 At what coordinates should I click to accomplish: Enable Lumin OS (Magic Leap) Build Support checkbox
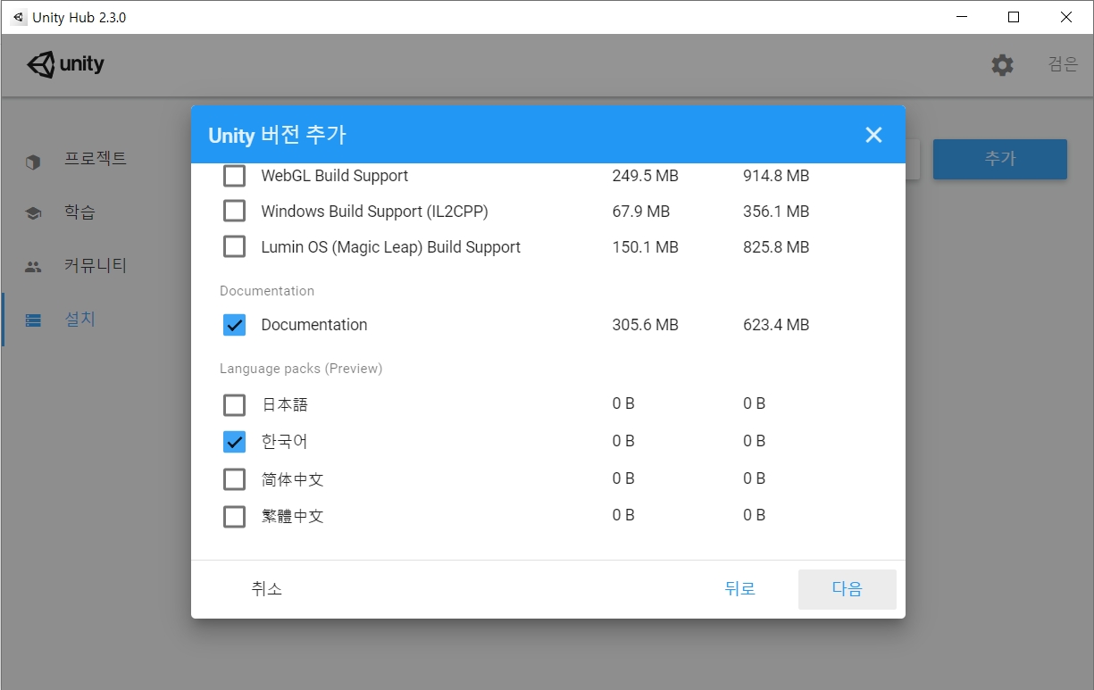click(234, 247)
